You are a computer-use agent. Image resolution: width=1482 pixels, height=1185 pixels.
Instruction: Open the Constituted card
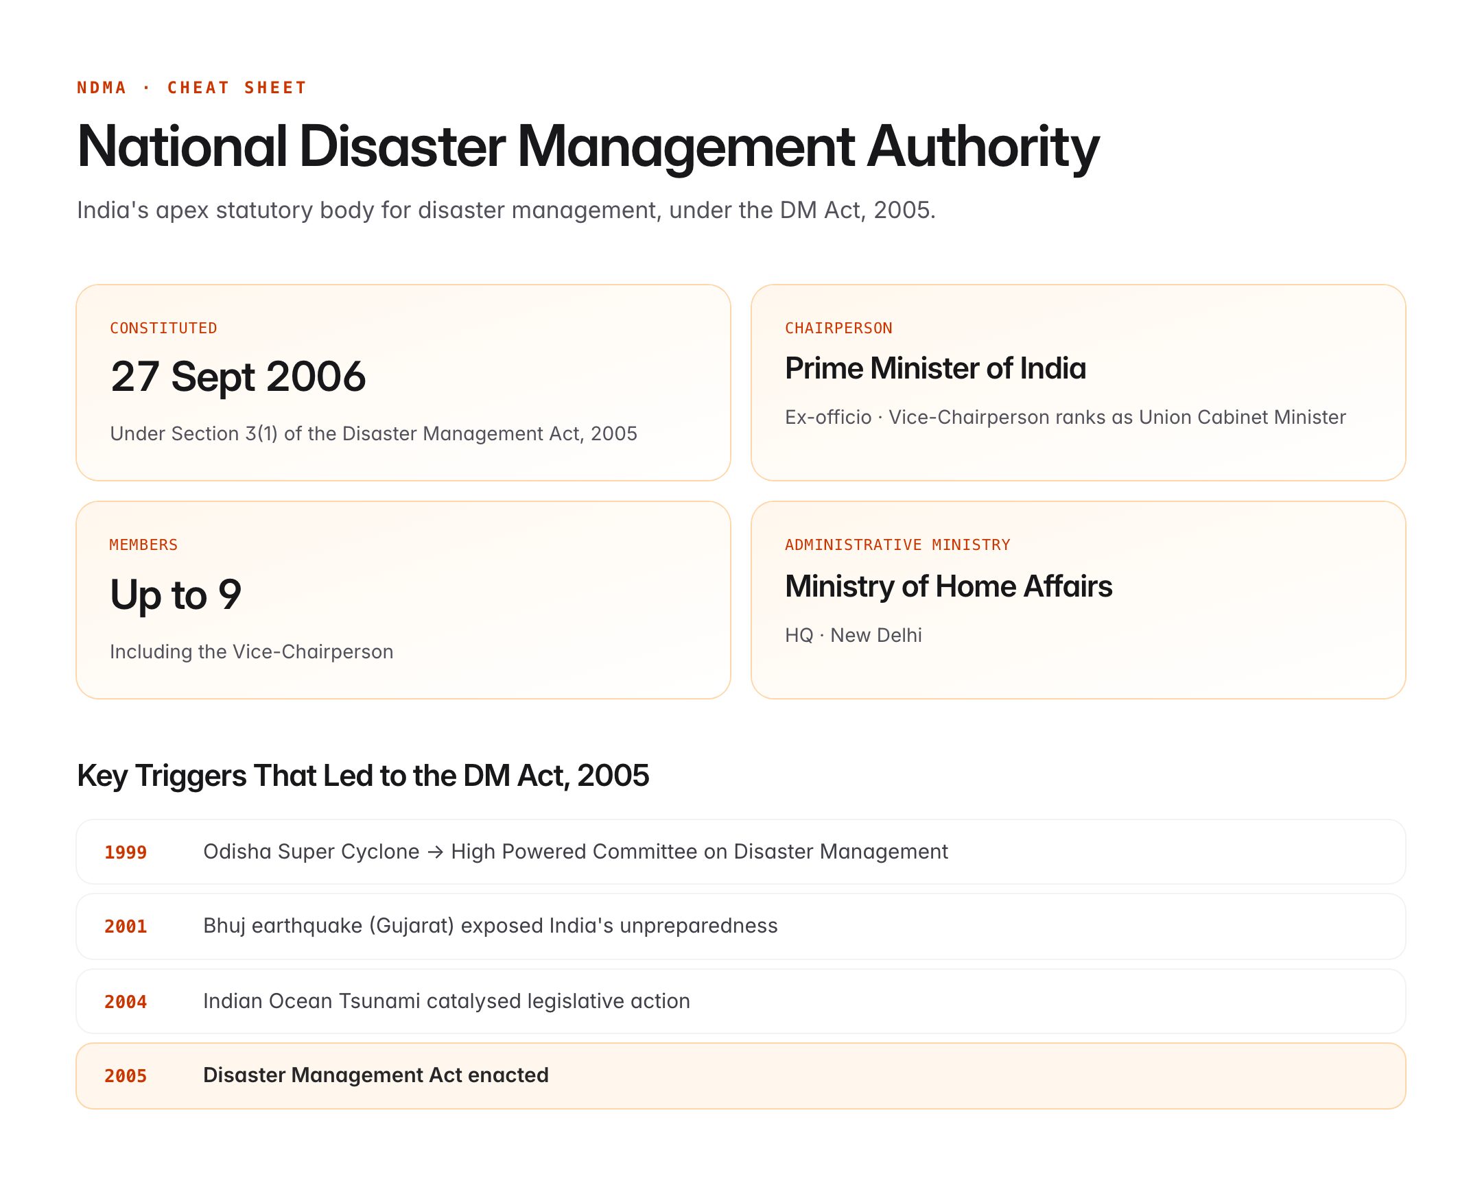pyautogui.click(x=404, y=381)
